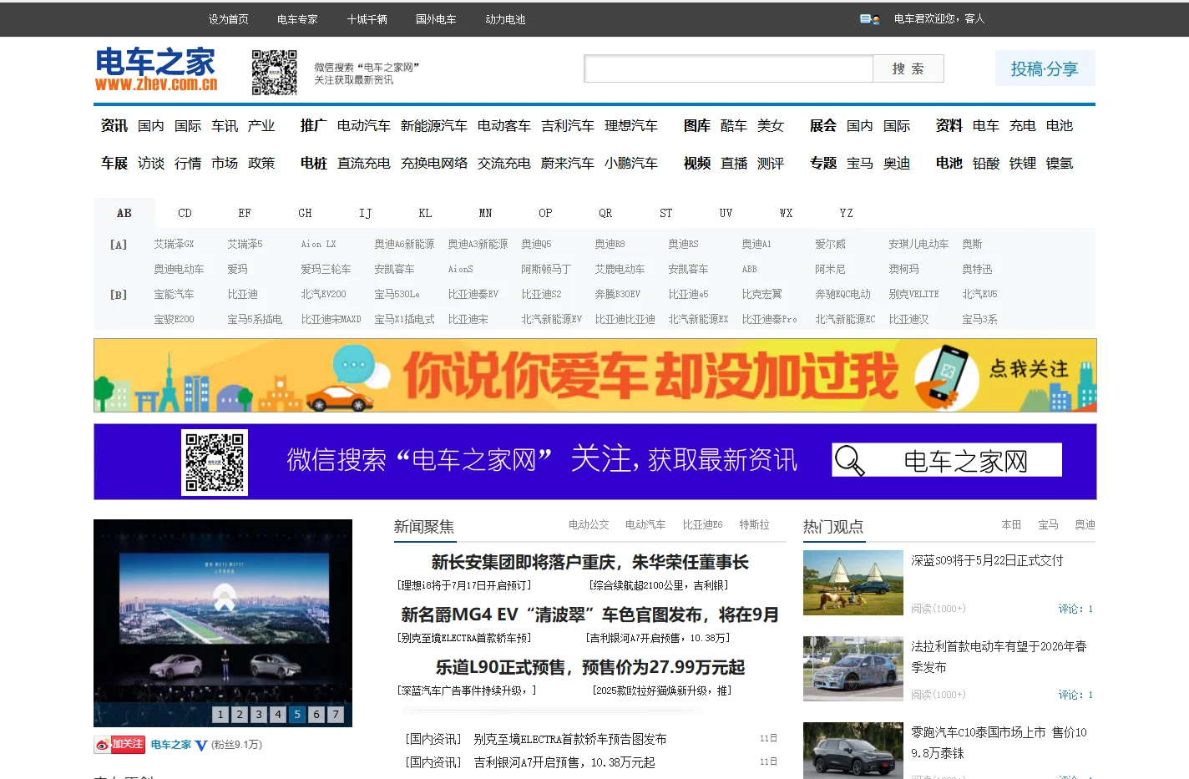Open the 图库 navigation category
This screenshot has height=779, width=1189.
tap(696, 125)
